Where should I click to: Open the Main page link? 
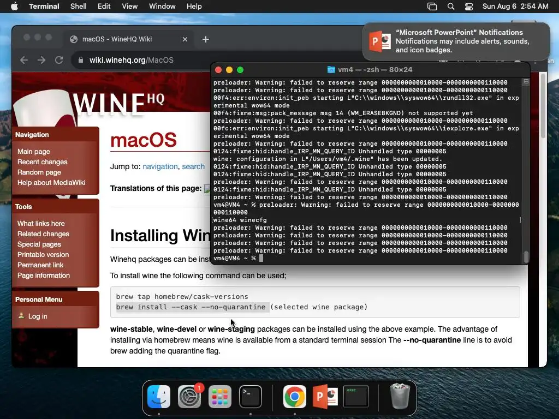pyautogui.click(x=33, y=152)
